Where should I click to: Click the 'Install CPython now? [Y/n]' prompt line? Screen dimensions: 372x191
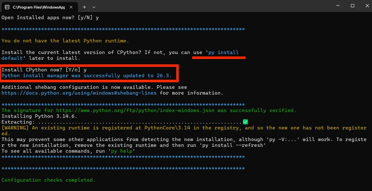click(44, 70)
